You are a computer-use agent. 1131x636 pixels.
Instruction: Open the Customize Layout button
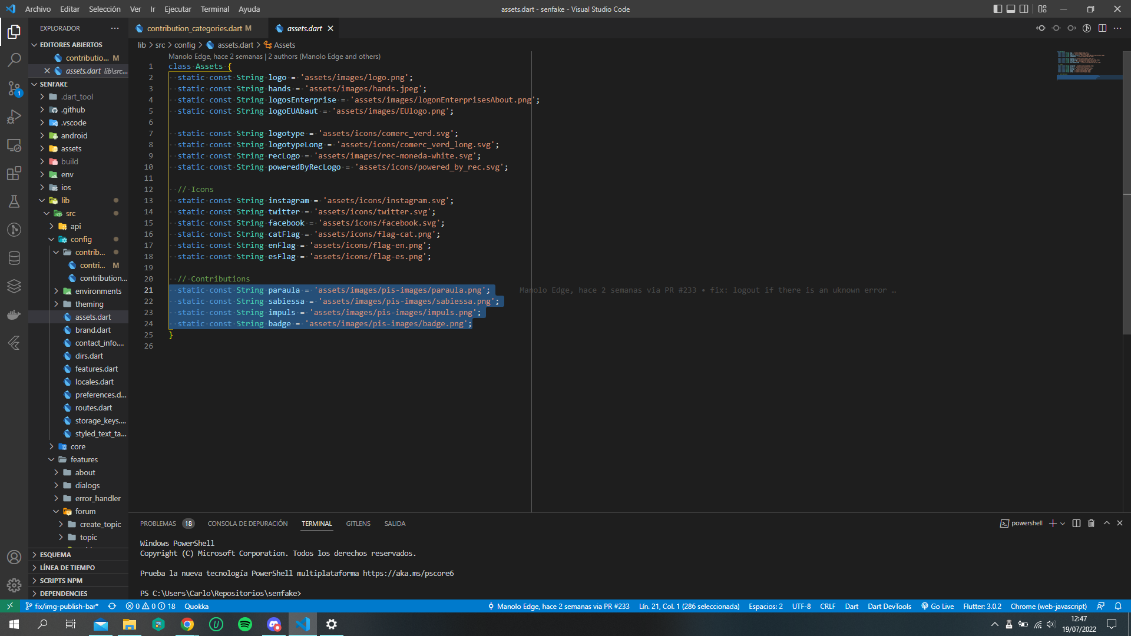tap(1043, 9)
